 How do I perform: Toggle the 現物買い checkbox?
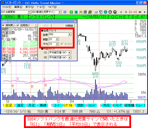pos(3,25)
